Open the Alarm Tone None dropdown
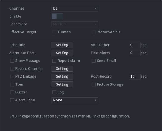162x131 pixels. [x=74, y=100]
